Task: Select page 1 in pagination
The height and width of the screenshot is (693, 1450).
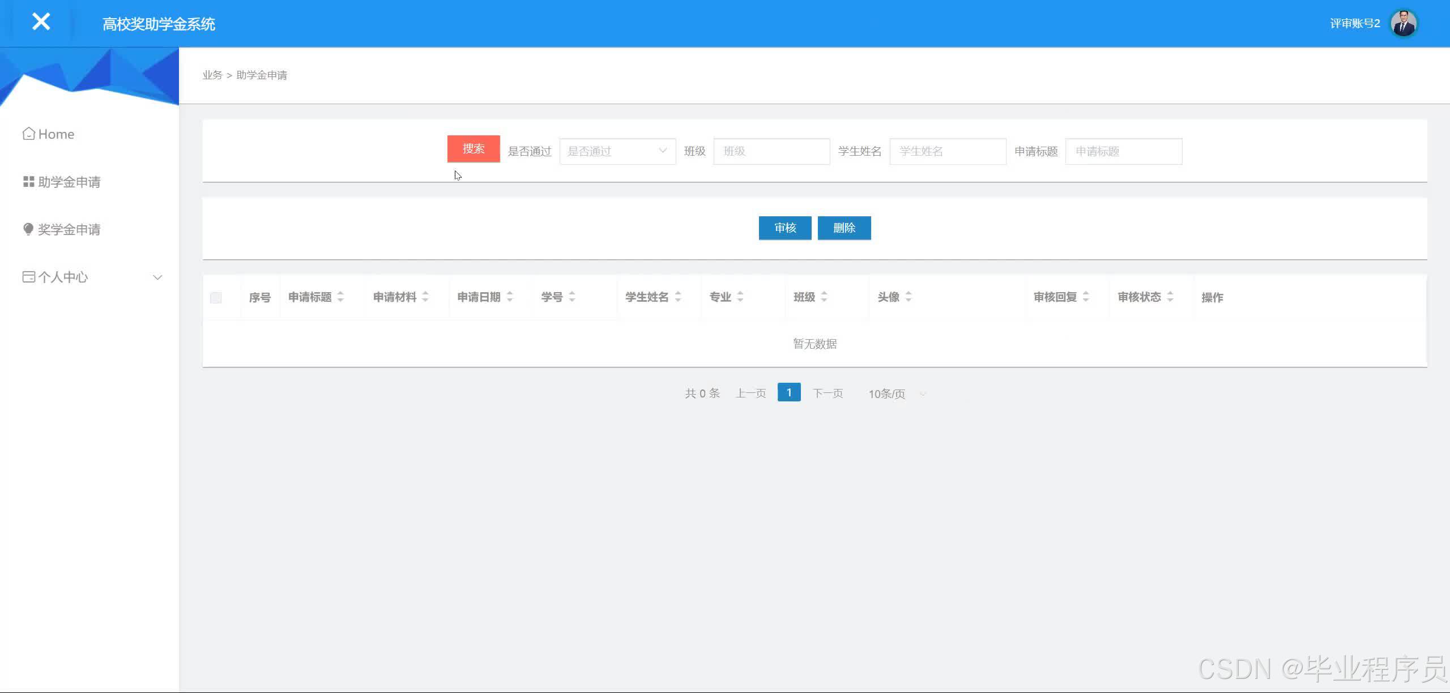Action: 788,392
